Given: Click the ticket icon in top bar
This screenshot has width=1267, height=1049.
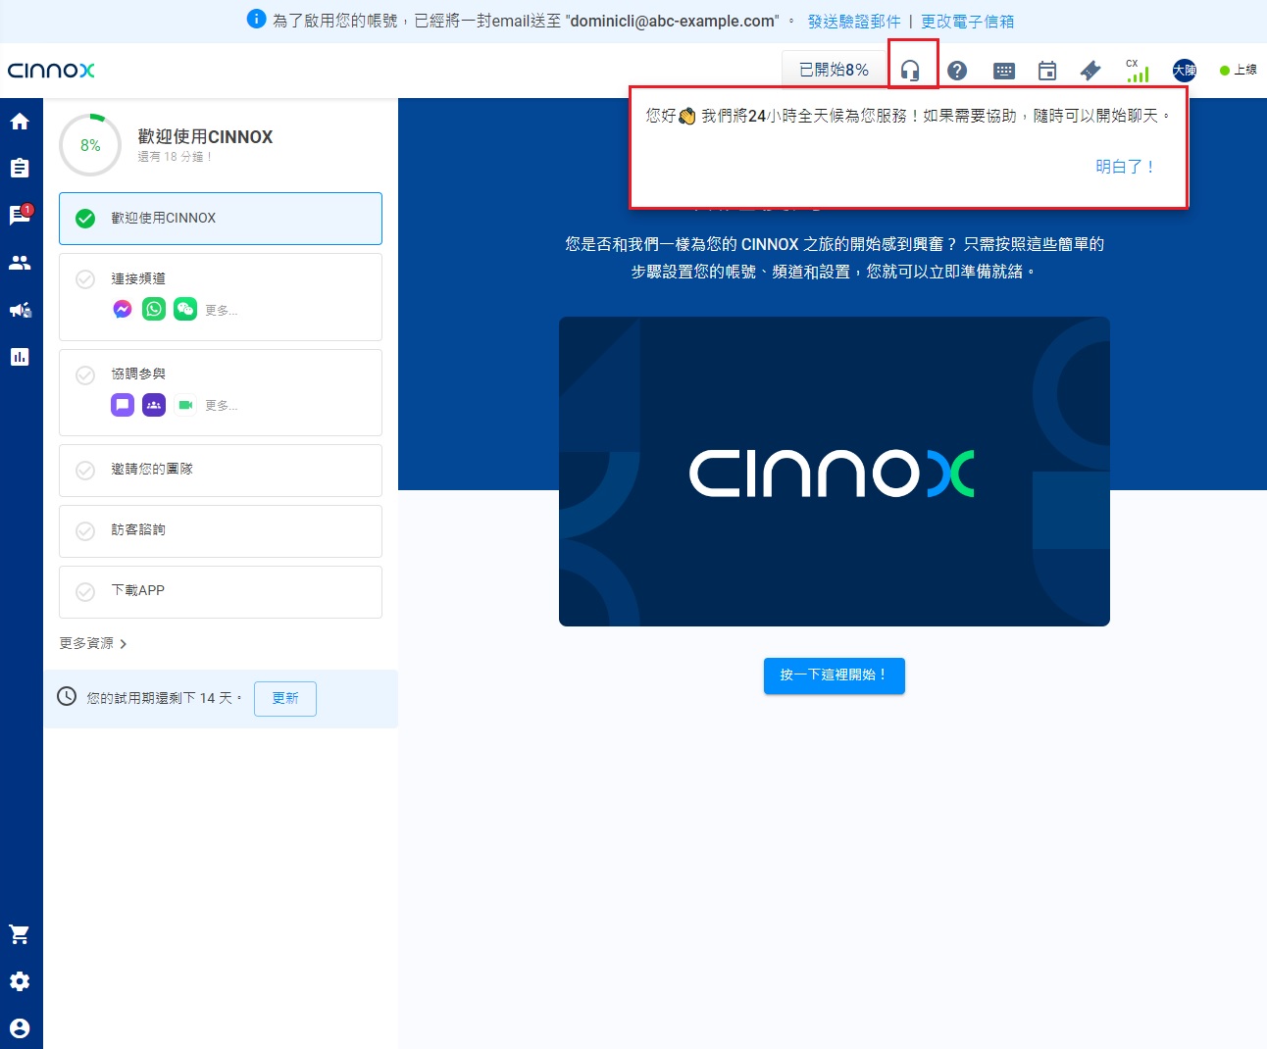Looking at the screenshot, I should pos(1090,71).
